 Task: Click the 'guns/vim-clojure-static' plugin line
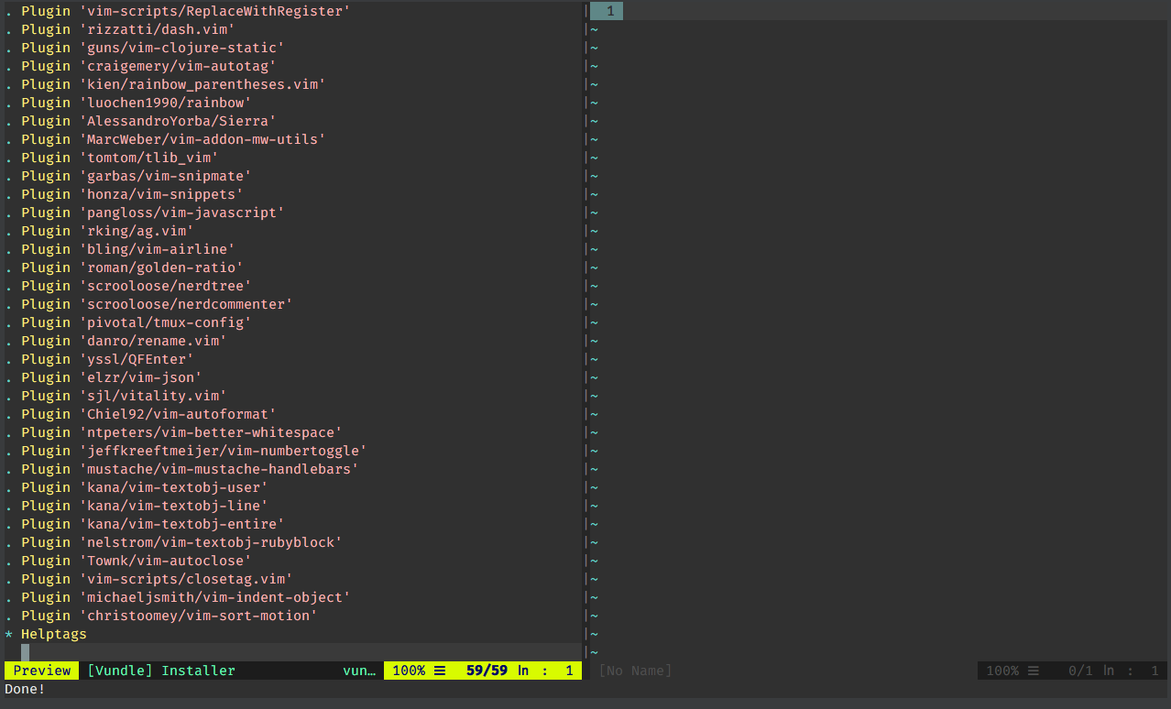[145, 48]
